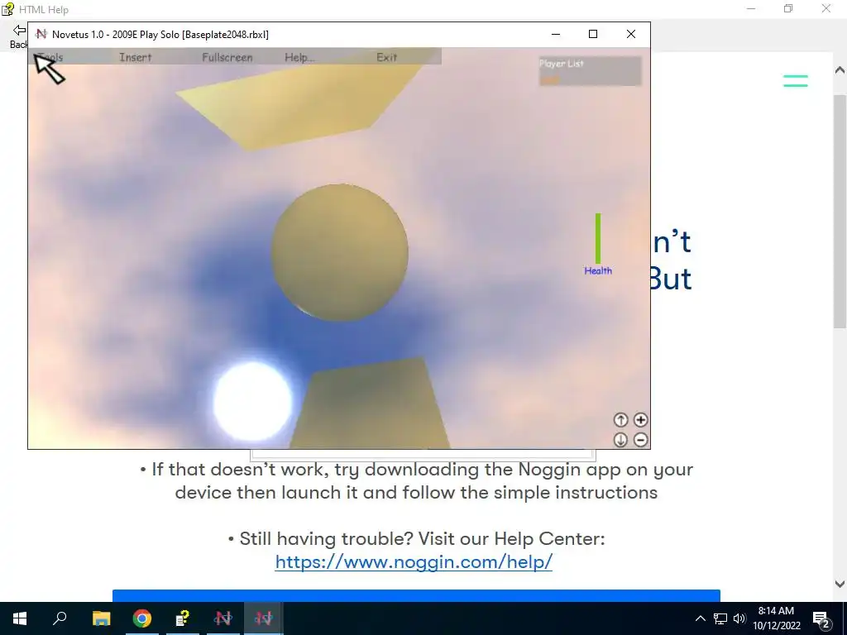Click the HTML Help scrollbar down arrow
This screenshot has height=635, width=847.
pyautogui.click(x=840, y=584)
